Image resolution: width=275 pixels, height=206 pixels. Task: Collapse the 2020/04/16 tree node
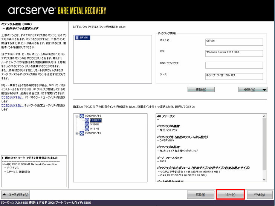point(77,116)
